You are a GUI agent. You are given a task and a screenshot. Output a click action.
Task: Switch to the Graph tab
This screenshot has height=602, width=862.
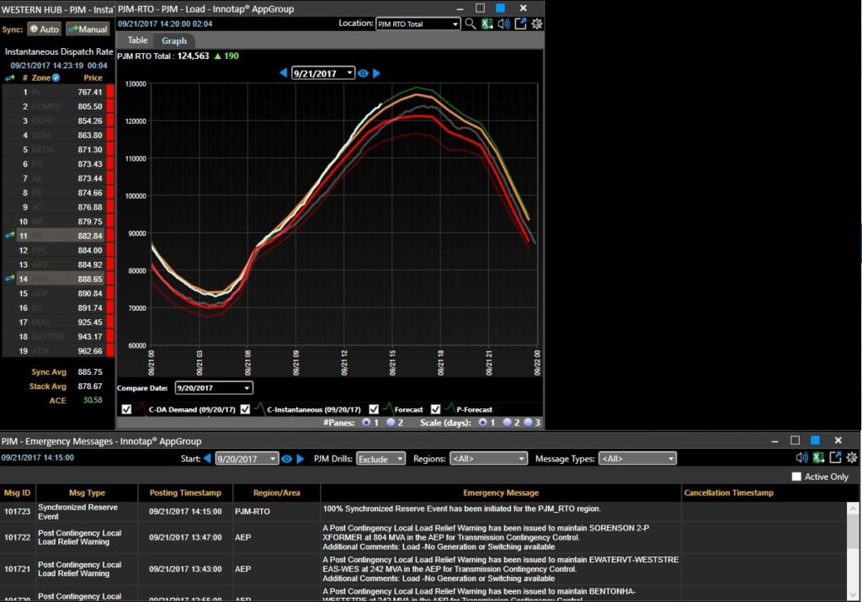tap(173, 40)
